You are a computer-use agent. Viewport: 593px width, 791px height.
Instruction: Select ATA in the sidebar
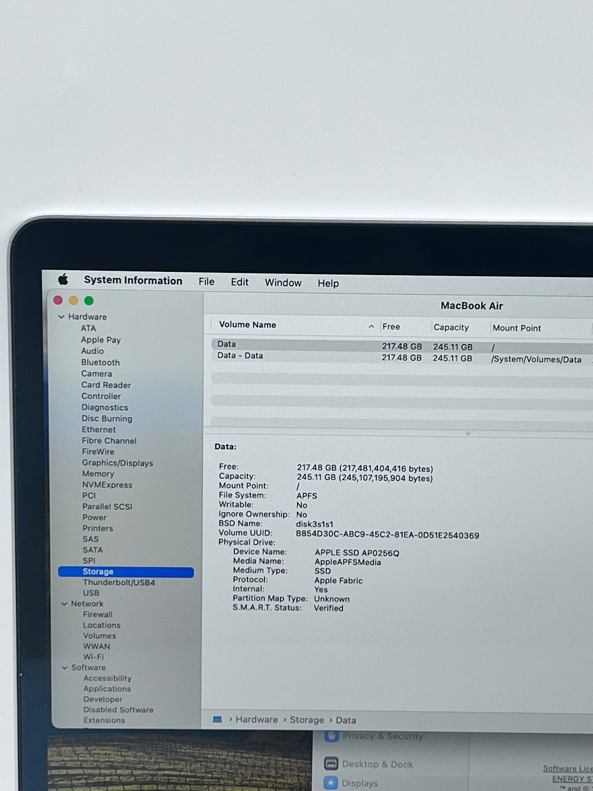pyautogui.click(x=88, y=328)
